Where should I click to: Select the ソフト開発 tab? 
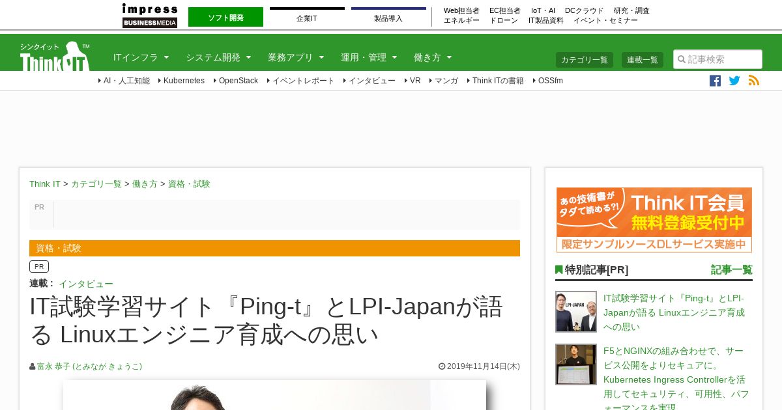point(225,18)
